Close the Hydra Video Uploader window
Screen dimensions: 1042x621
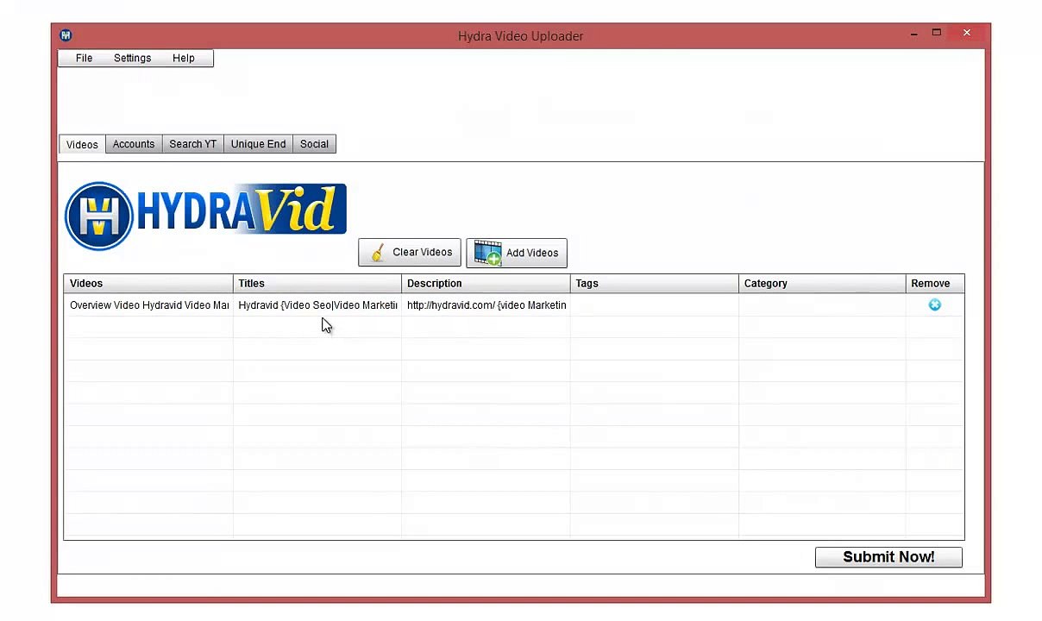[967, 34]
